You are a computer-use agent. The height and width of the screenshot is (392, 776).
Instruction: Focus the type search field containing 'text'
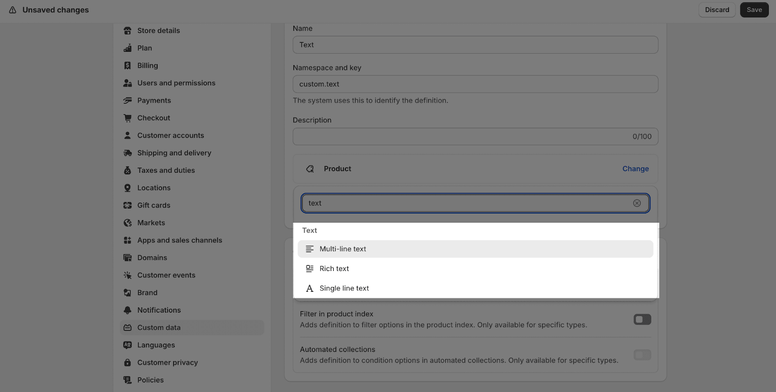(x=475, y=203)
